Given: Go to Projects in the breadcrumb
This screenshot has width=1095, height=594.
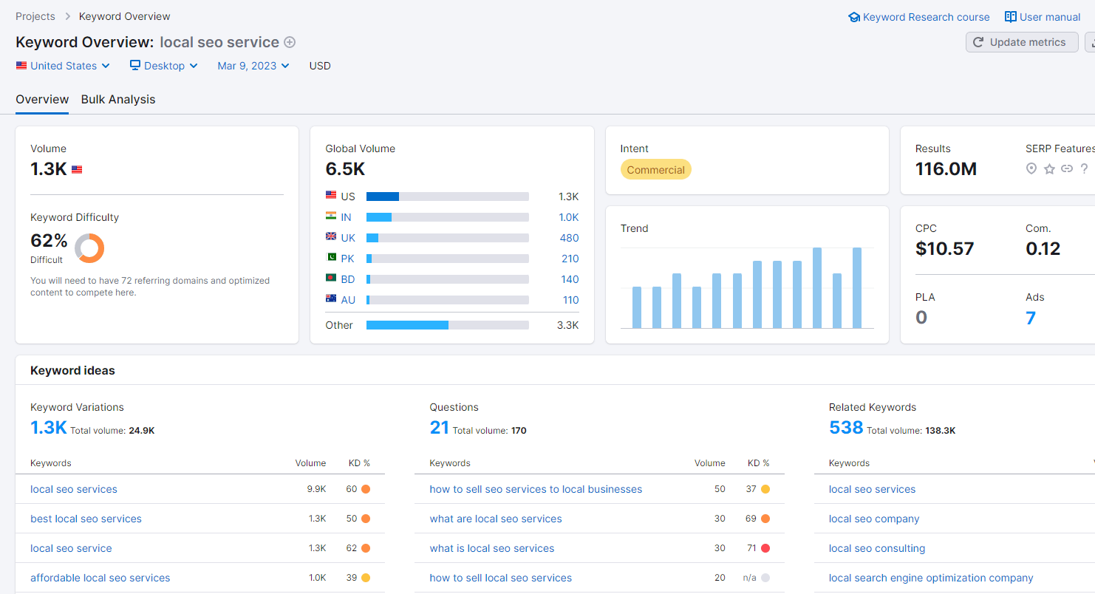Looking at the screenshot, I should [35, 16].
